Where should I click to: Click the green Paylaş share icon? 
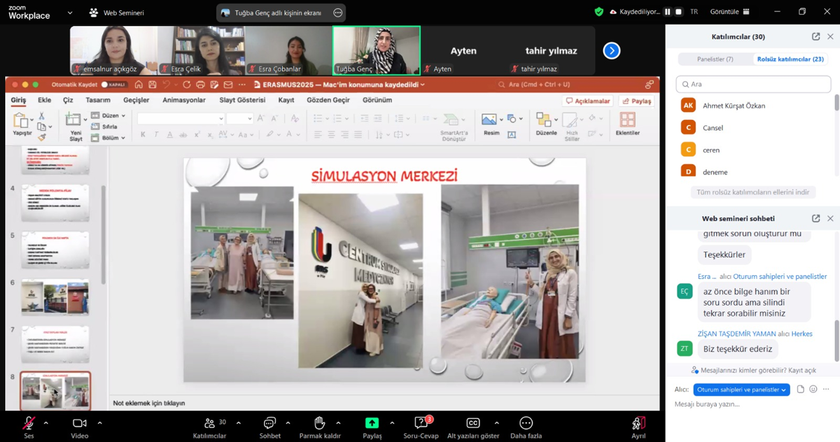pyautogui.click(x=372, y=424)
